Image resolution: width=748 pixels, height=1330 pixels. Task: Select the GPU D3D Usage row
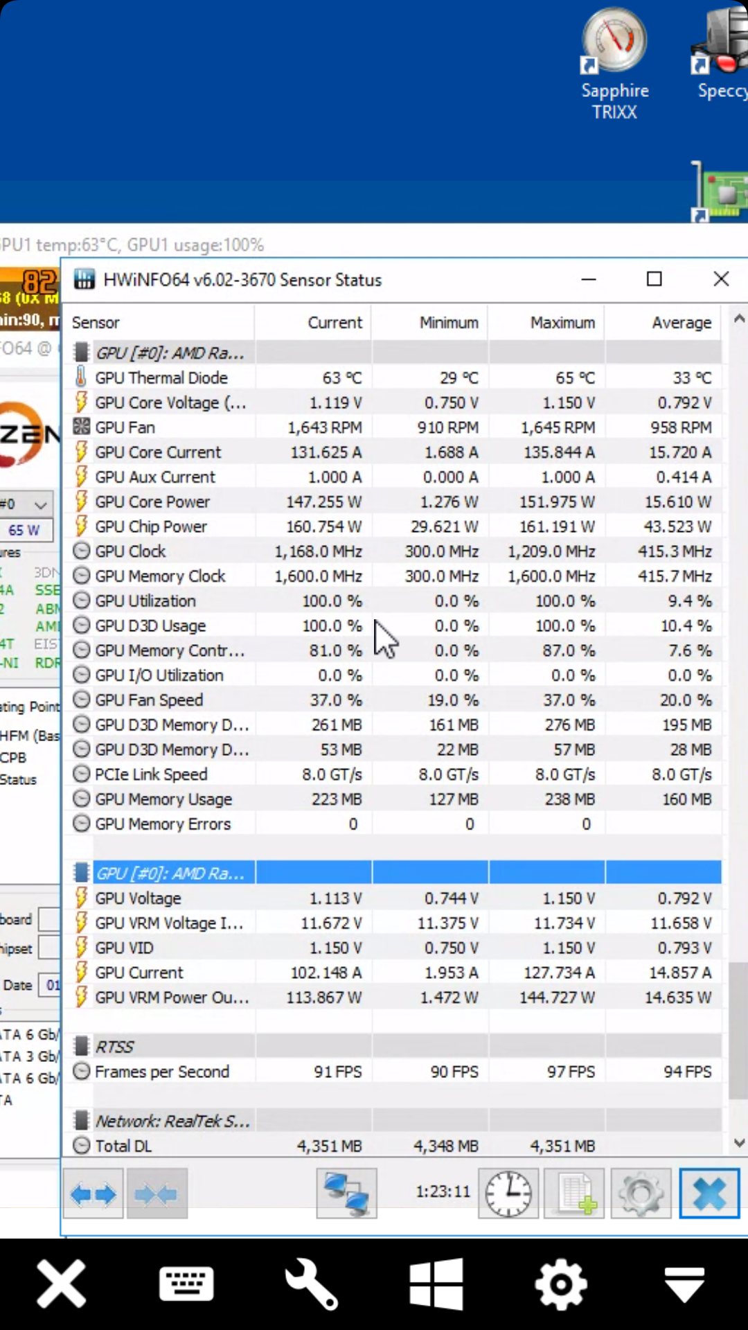tap(393, 626)
